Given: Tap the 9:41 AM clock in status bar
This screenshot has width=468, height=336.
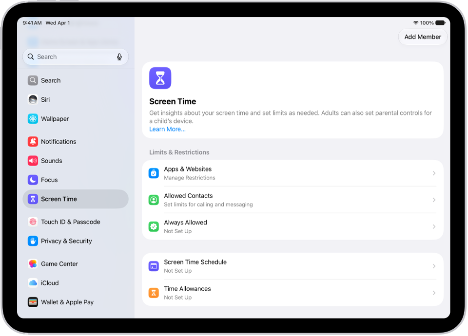Looking at the screenshot, I should click(32, 23).
